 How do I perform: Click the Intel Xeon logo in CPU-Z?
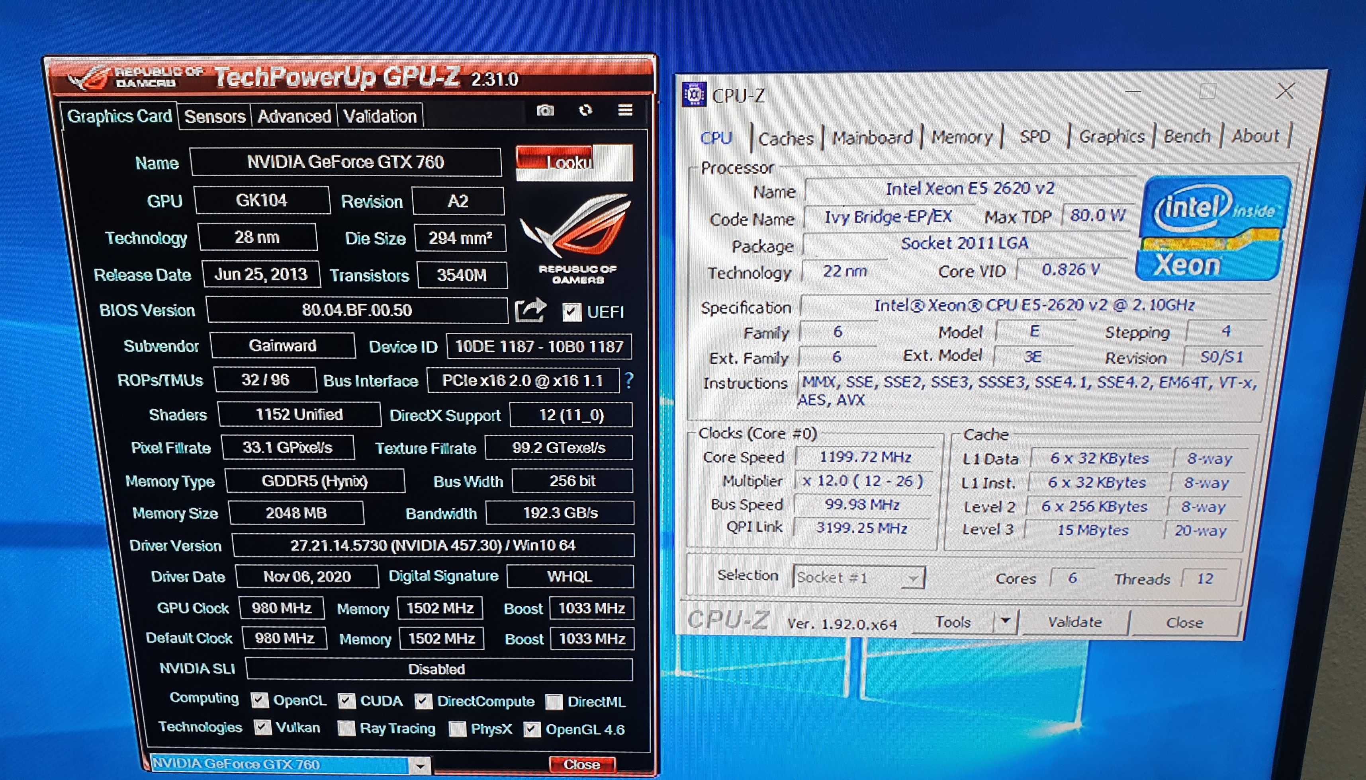[x=1214, y=228]
